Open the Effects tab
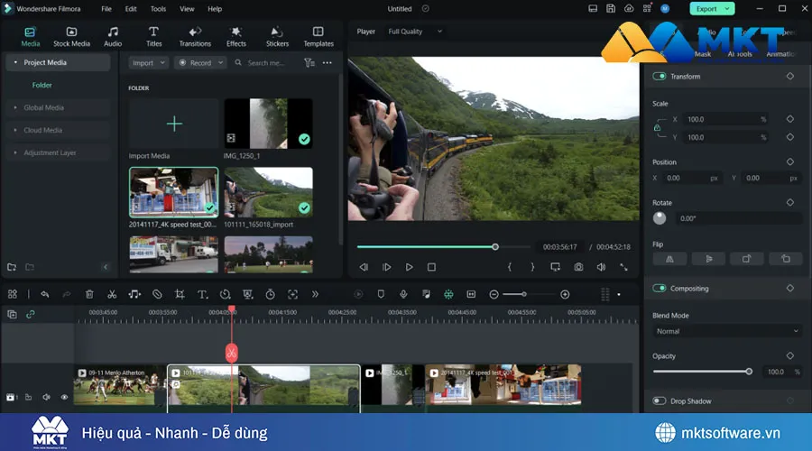 (236, 37)
